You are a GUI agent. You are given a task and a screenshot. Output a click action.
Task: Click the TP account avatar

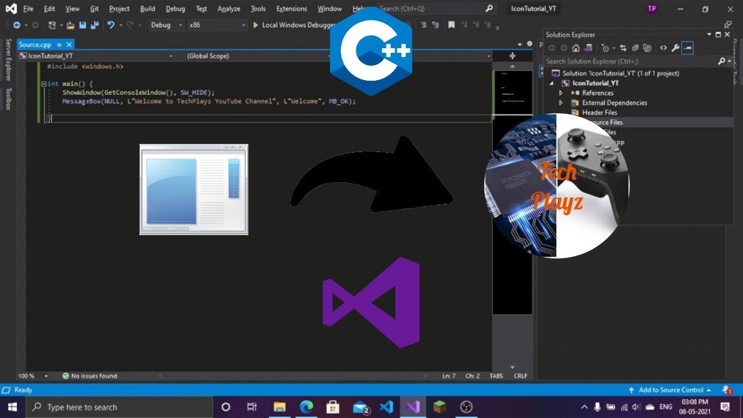tap(652, 9)
